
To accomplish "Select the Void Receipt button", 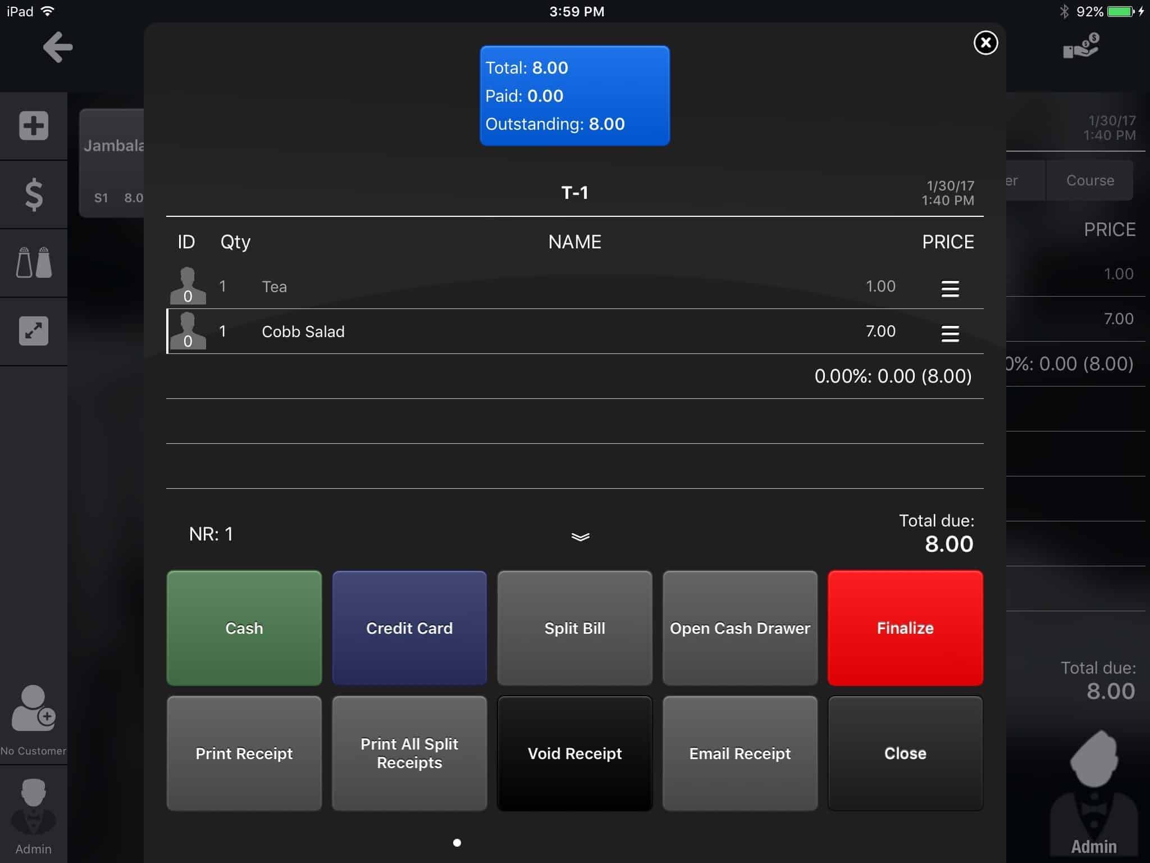I will 574,753.
